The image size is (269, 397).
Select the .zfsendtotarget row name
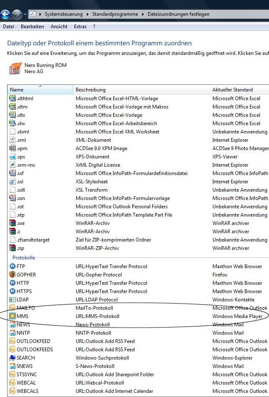[33, 240]
